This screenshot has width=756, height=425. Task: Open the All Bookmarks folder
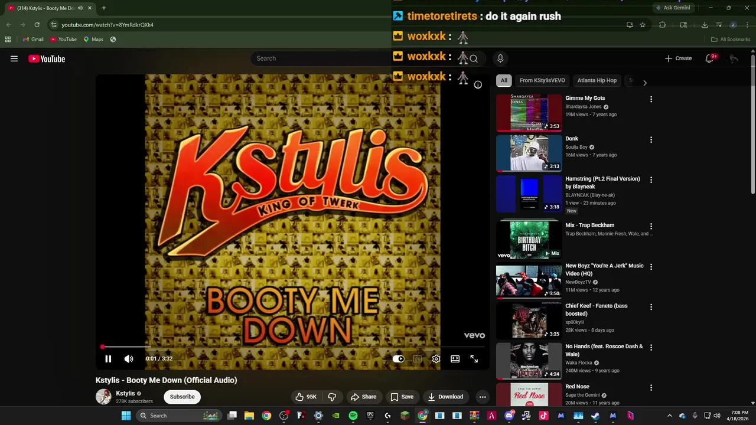pyautogui.click(x=731, y=40)
